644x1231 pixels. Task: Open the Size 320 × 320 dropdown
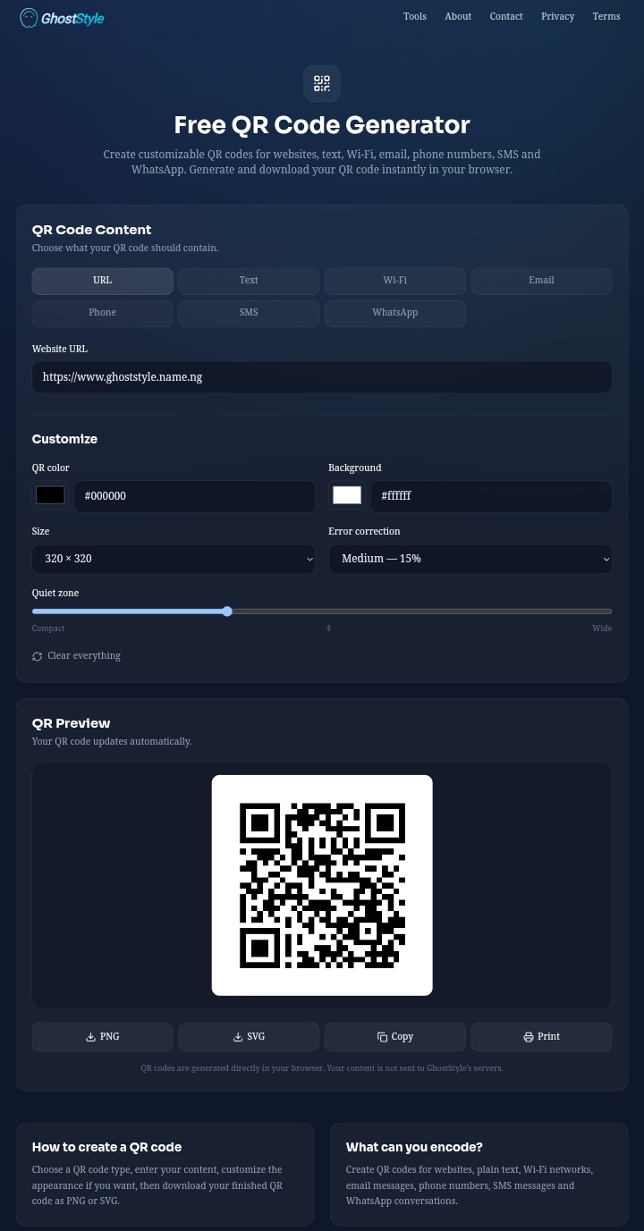click(x=174, y=559)
